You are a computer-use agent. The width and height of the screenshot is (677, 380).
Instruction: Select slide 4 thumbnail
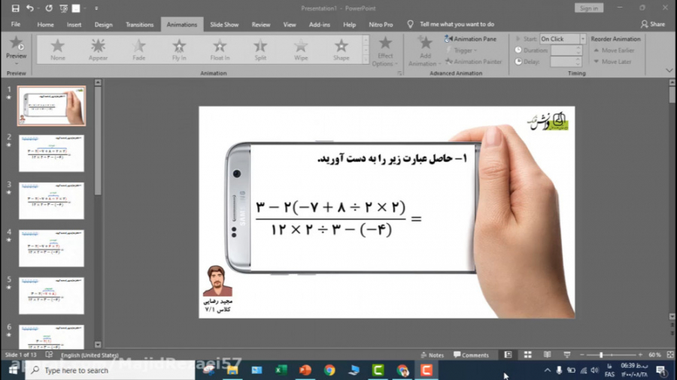[x=51, y=248]
